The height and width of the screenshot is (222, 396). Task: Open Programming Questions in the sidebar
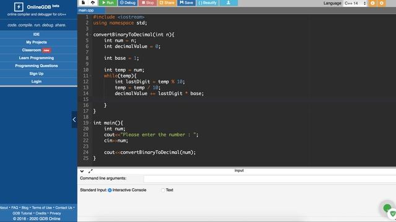pyautogui.click(x=37, y=66)
